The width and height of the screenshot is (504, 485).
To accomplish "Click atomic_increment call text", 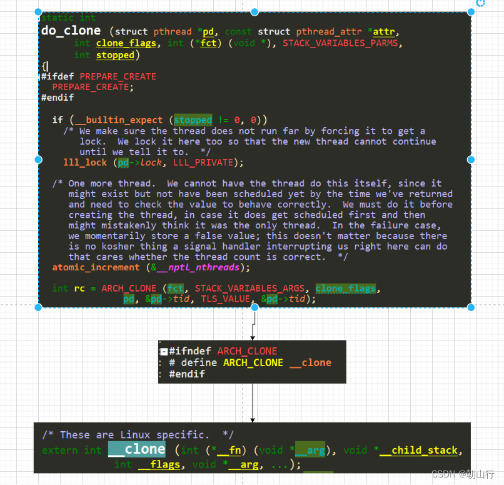I will click(x=96, y=267).
